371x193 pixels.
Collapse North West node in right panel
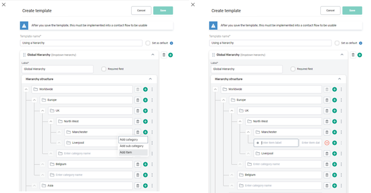240,122
